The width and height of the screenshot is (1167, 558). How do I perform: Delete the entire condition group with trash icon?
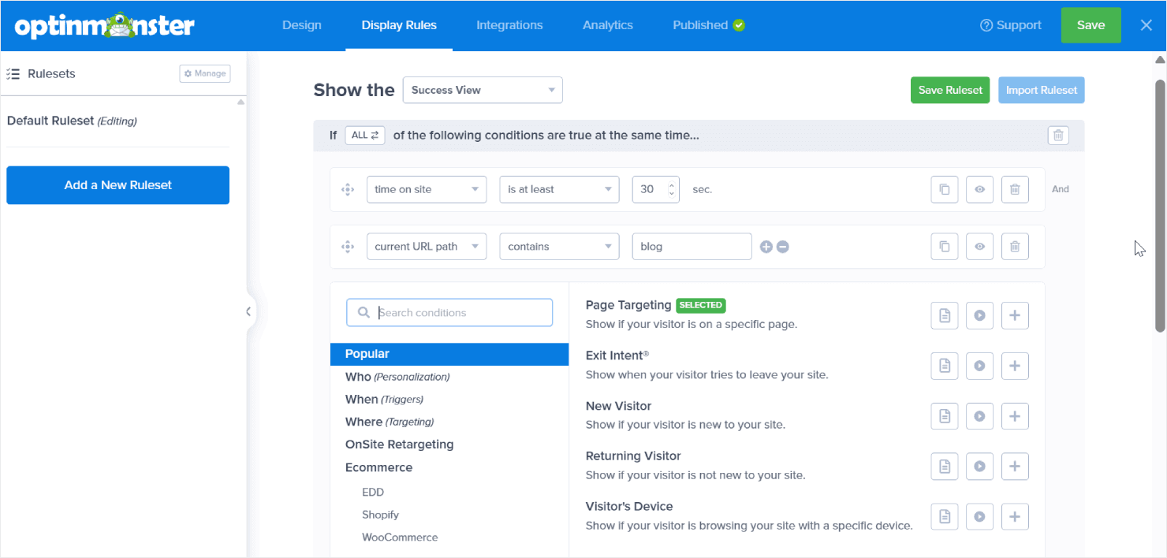click(1058, 136)
